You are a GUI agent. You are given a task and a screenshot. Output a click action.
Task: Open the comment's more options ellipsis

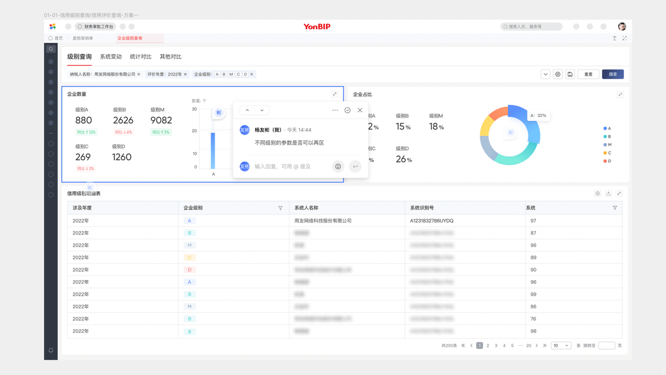click(335, 110)
